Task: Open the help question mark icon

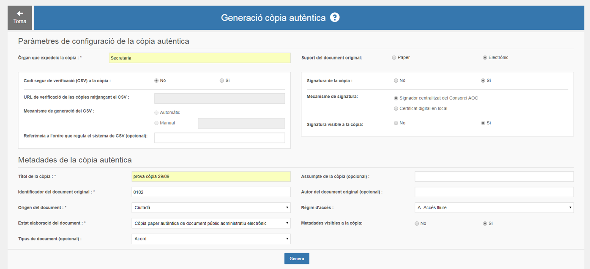Action: 335,18
